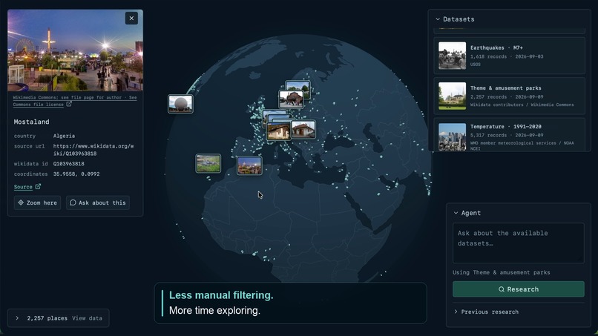Click the Algeria country value
The height and width of the screenshot is (336, 598).
pos(64,136)
